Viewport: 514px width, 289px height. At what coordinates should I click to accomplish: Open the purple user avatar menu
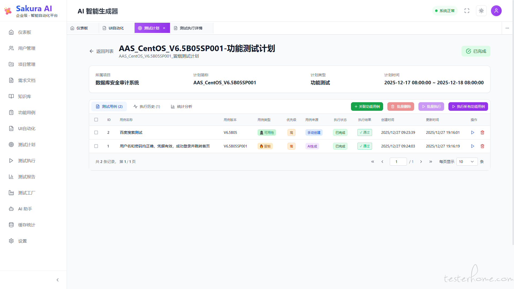pos(496,11)
